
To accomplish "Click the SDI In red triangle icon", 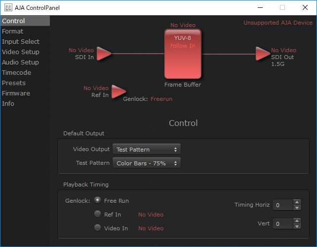I will point(104,54).
